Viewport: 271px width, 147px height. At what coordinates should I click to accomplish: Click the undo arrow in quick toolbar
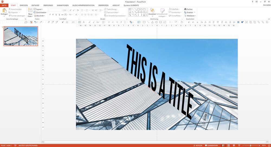(36, 22)
